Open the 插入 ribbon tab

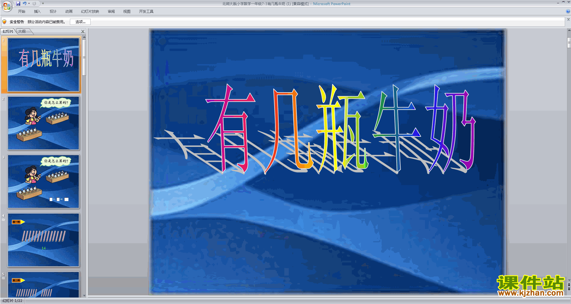(37, 12)
